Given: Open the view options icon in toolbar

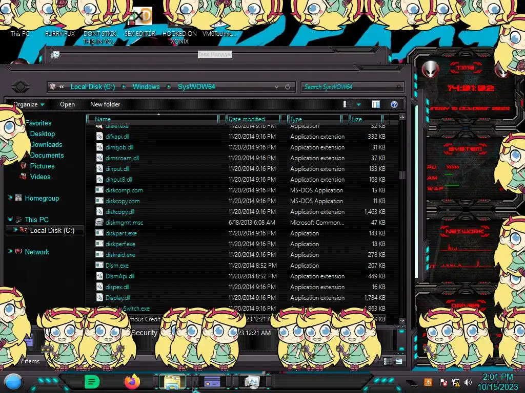Looking at the screenshot, I should coord(347,104).
